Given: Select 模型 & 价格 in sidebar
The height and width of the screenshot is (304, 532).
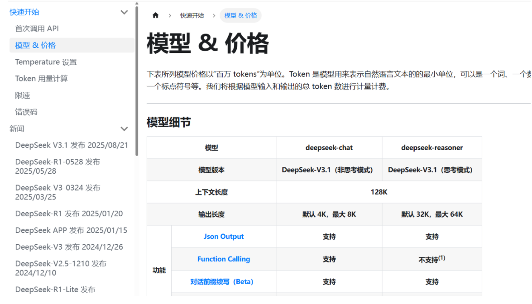Looking at the screenshot, I should point(35,45).
